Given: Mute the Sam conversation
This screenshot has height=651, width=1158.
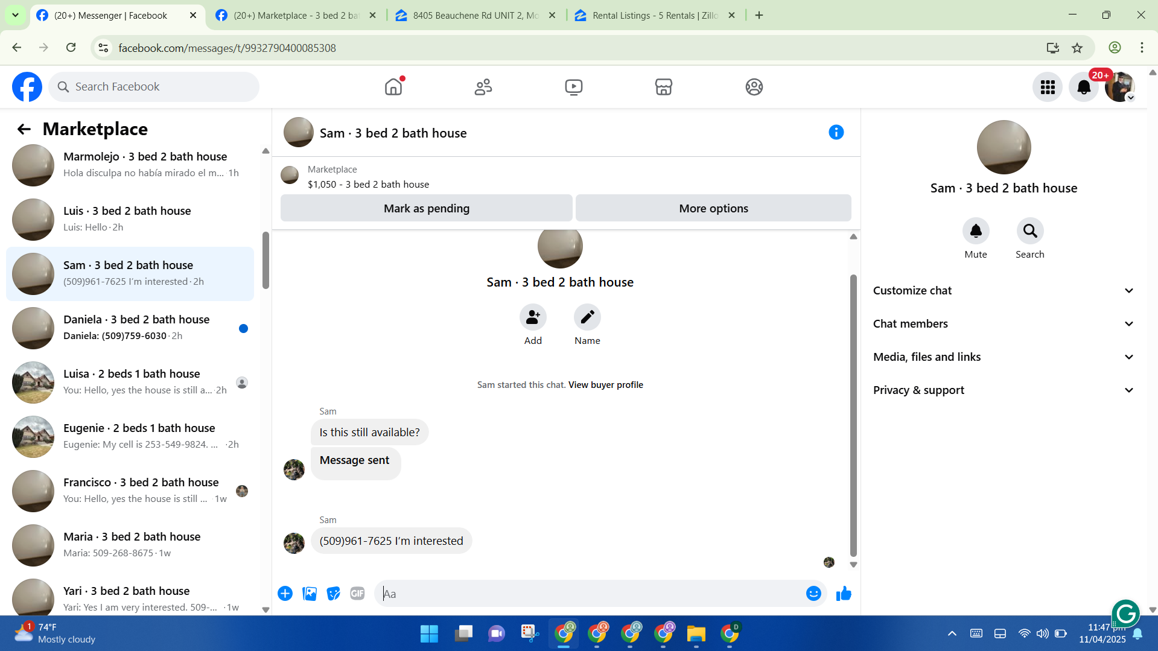Looking at the screenshot, I should point(976,231).
